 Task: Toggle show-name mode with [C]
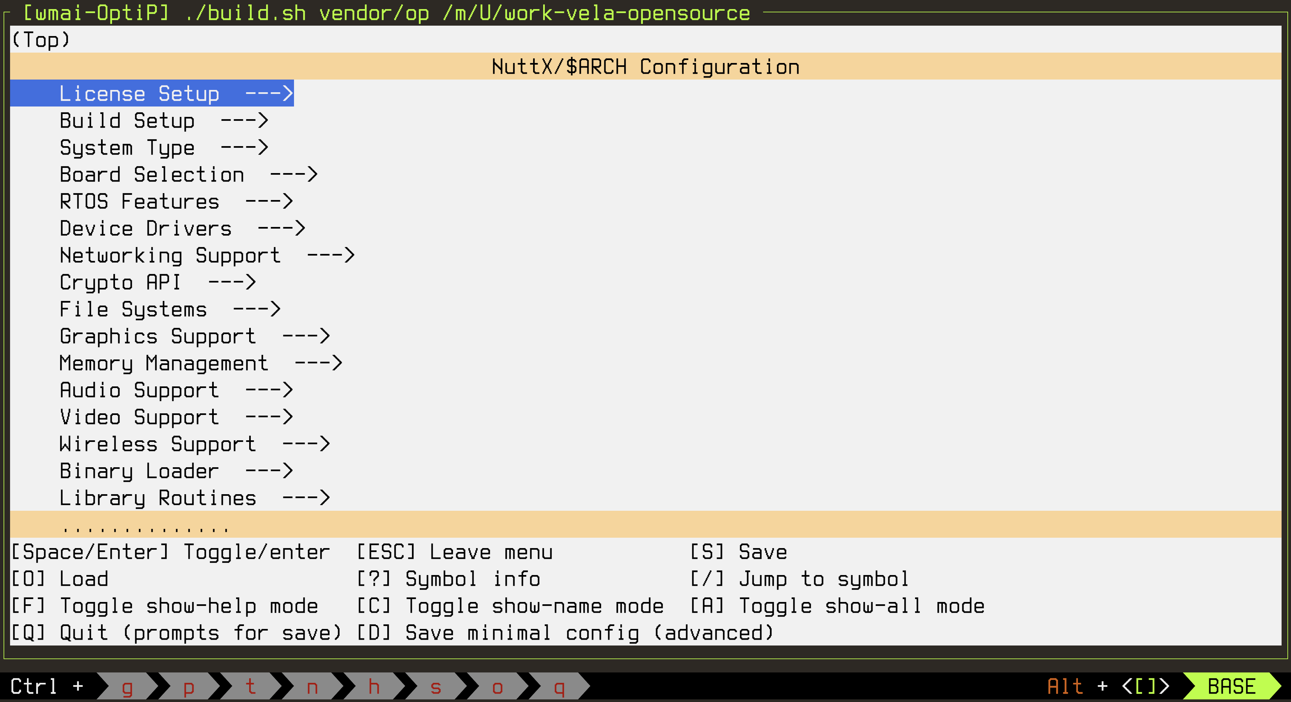coord(510,606)
